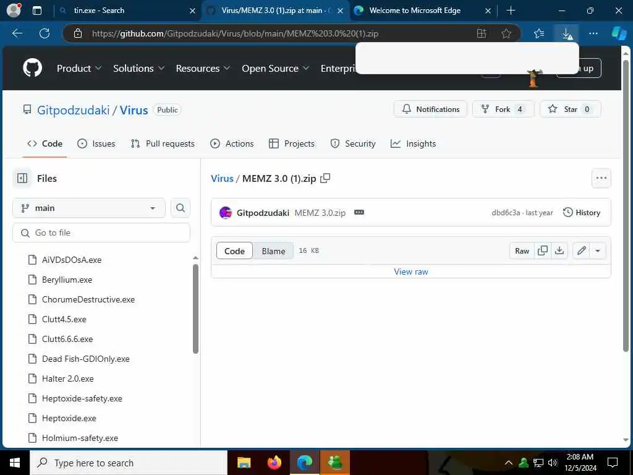Open the Security tab
The width and height of the screenshot is (633, 475).
pos(353,143)
